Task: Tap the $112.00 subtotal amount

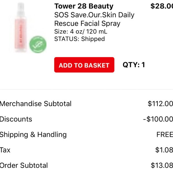Action: click(x=160, y=104)
